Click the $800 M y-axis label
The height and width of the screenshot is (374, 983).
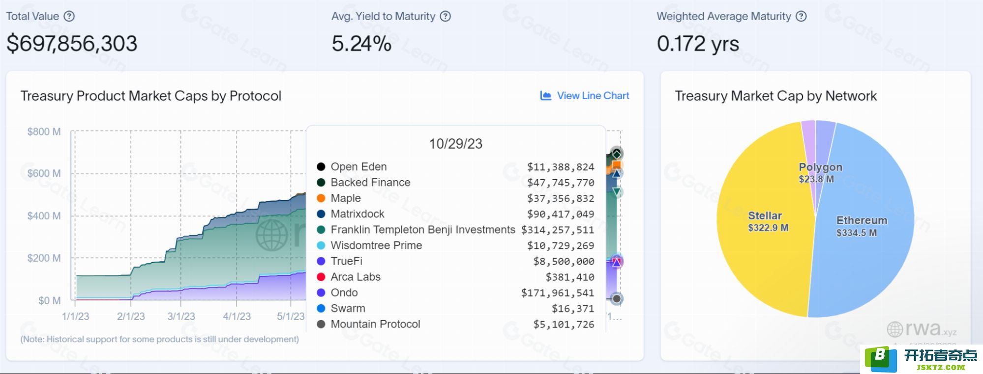pos(44,132)
